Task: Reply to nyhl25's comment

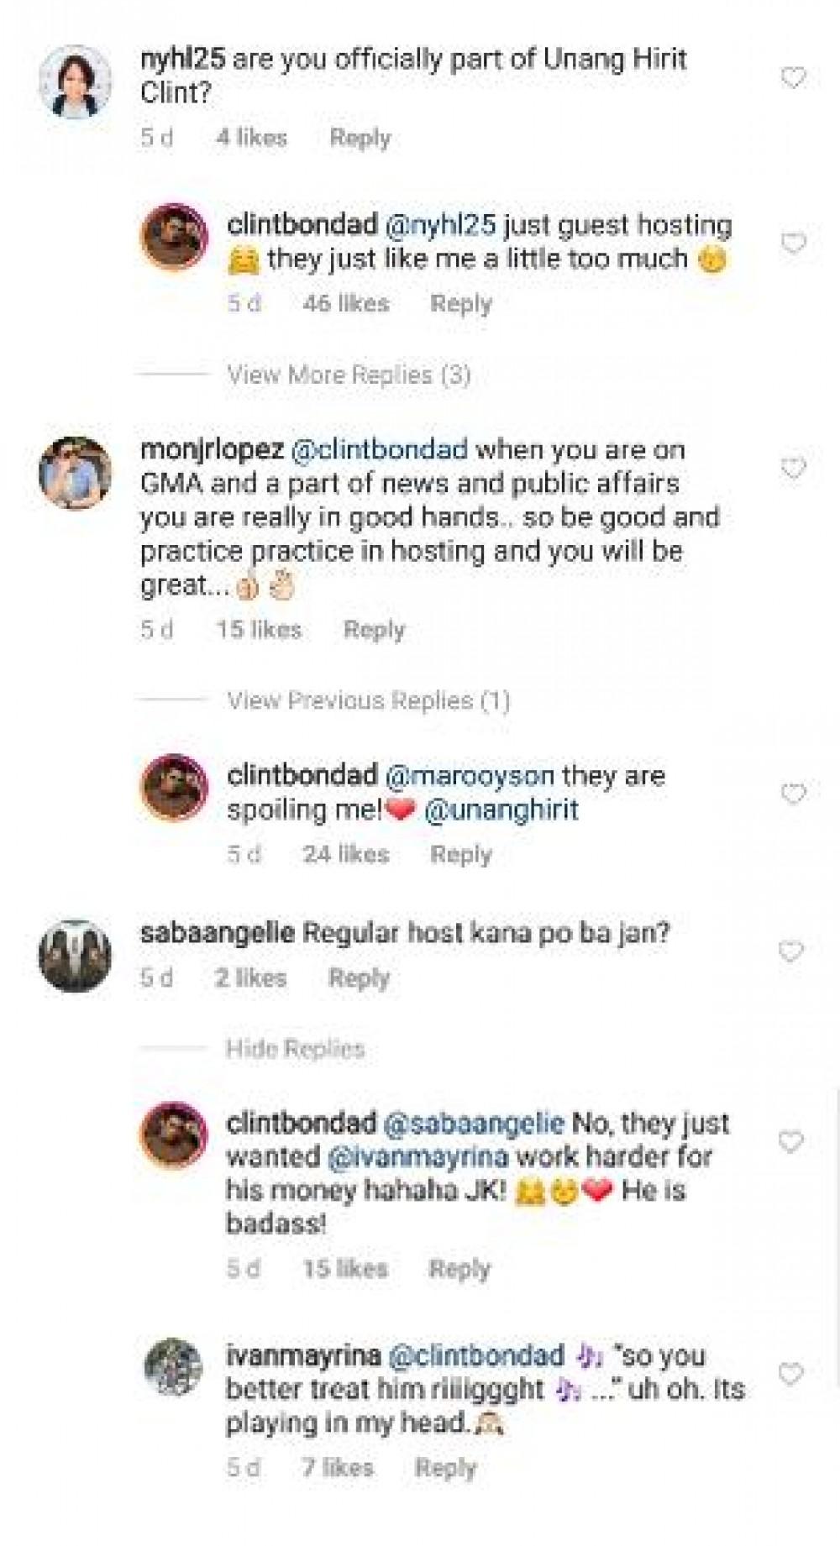Action: [x=360, y=138]
